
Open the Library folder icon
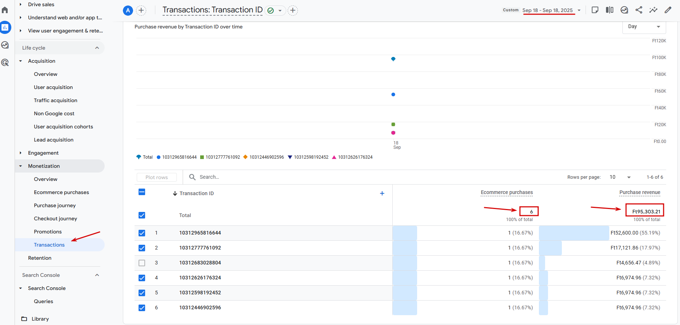pyautogui.click(x=24, y=319)
